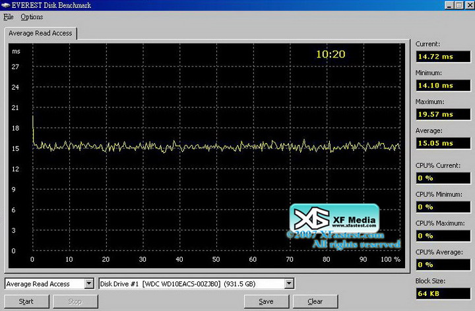This screenshot has width=475, height=311.
Task: Click the ms axis unit label
Action: click(x=16, y=51)
